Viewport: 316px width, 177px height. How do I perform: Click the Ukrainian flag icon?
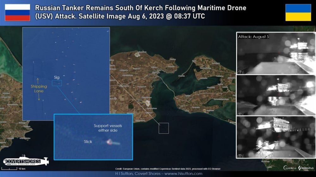coord(298,13)
